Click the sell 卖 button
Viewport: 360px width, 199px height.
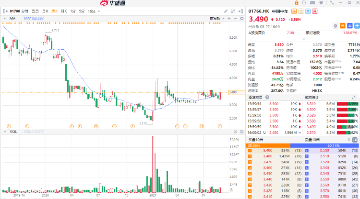point(349,26)
